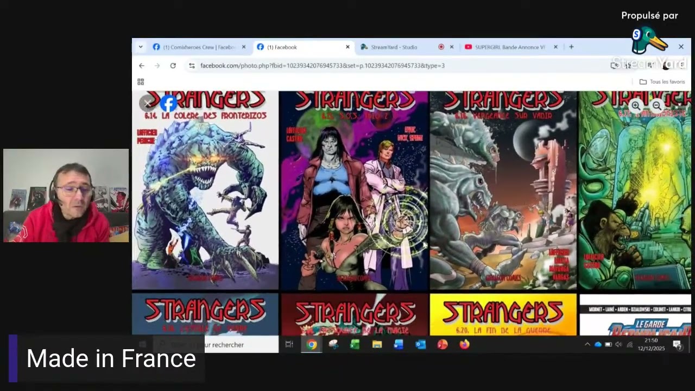This screenshot has height=391, width=695.
Task: Click the presenter webcam feed
Action: pos(66,195)
